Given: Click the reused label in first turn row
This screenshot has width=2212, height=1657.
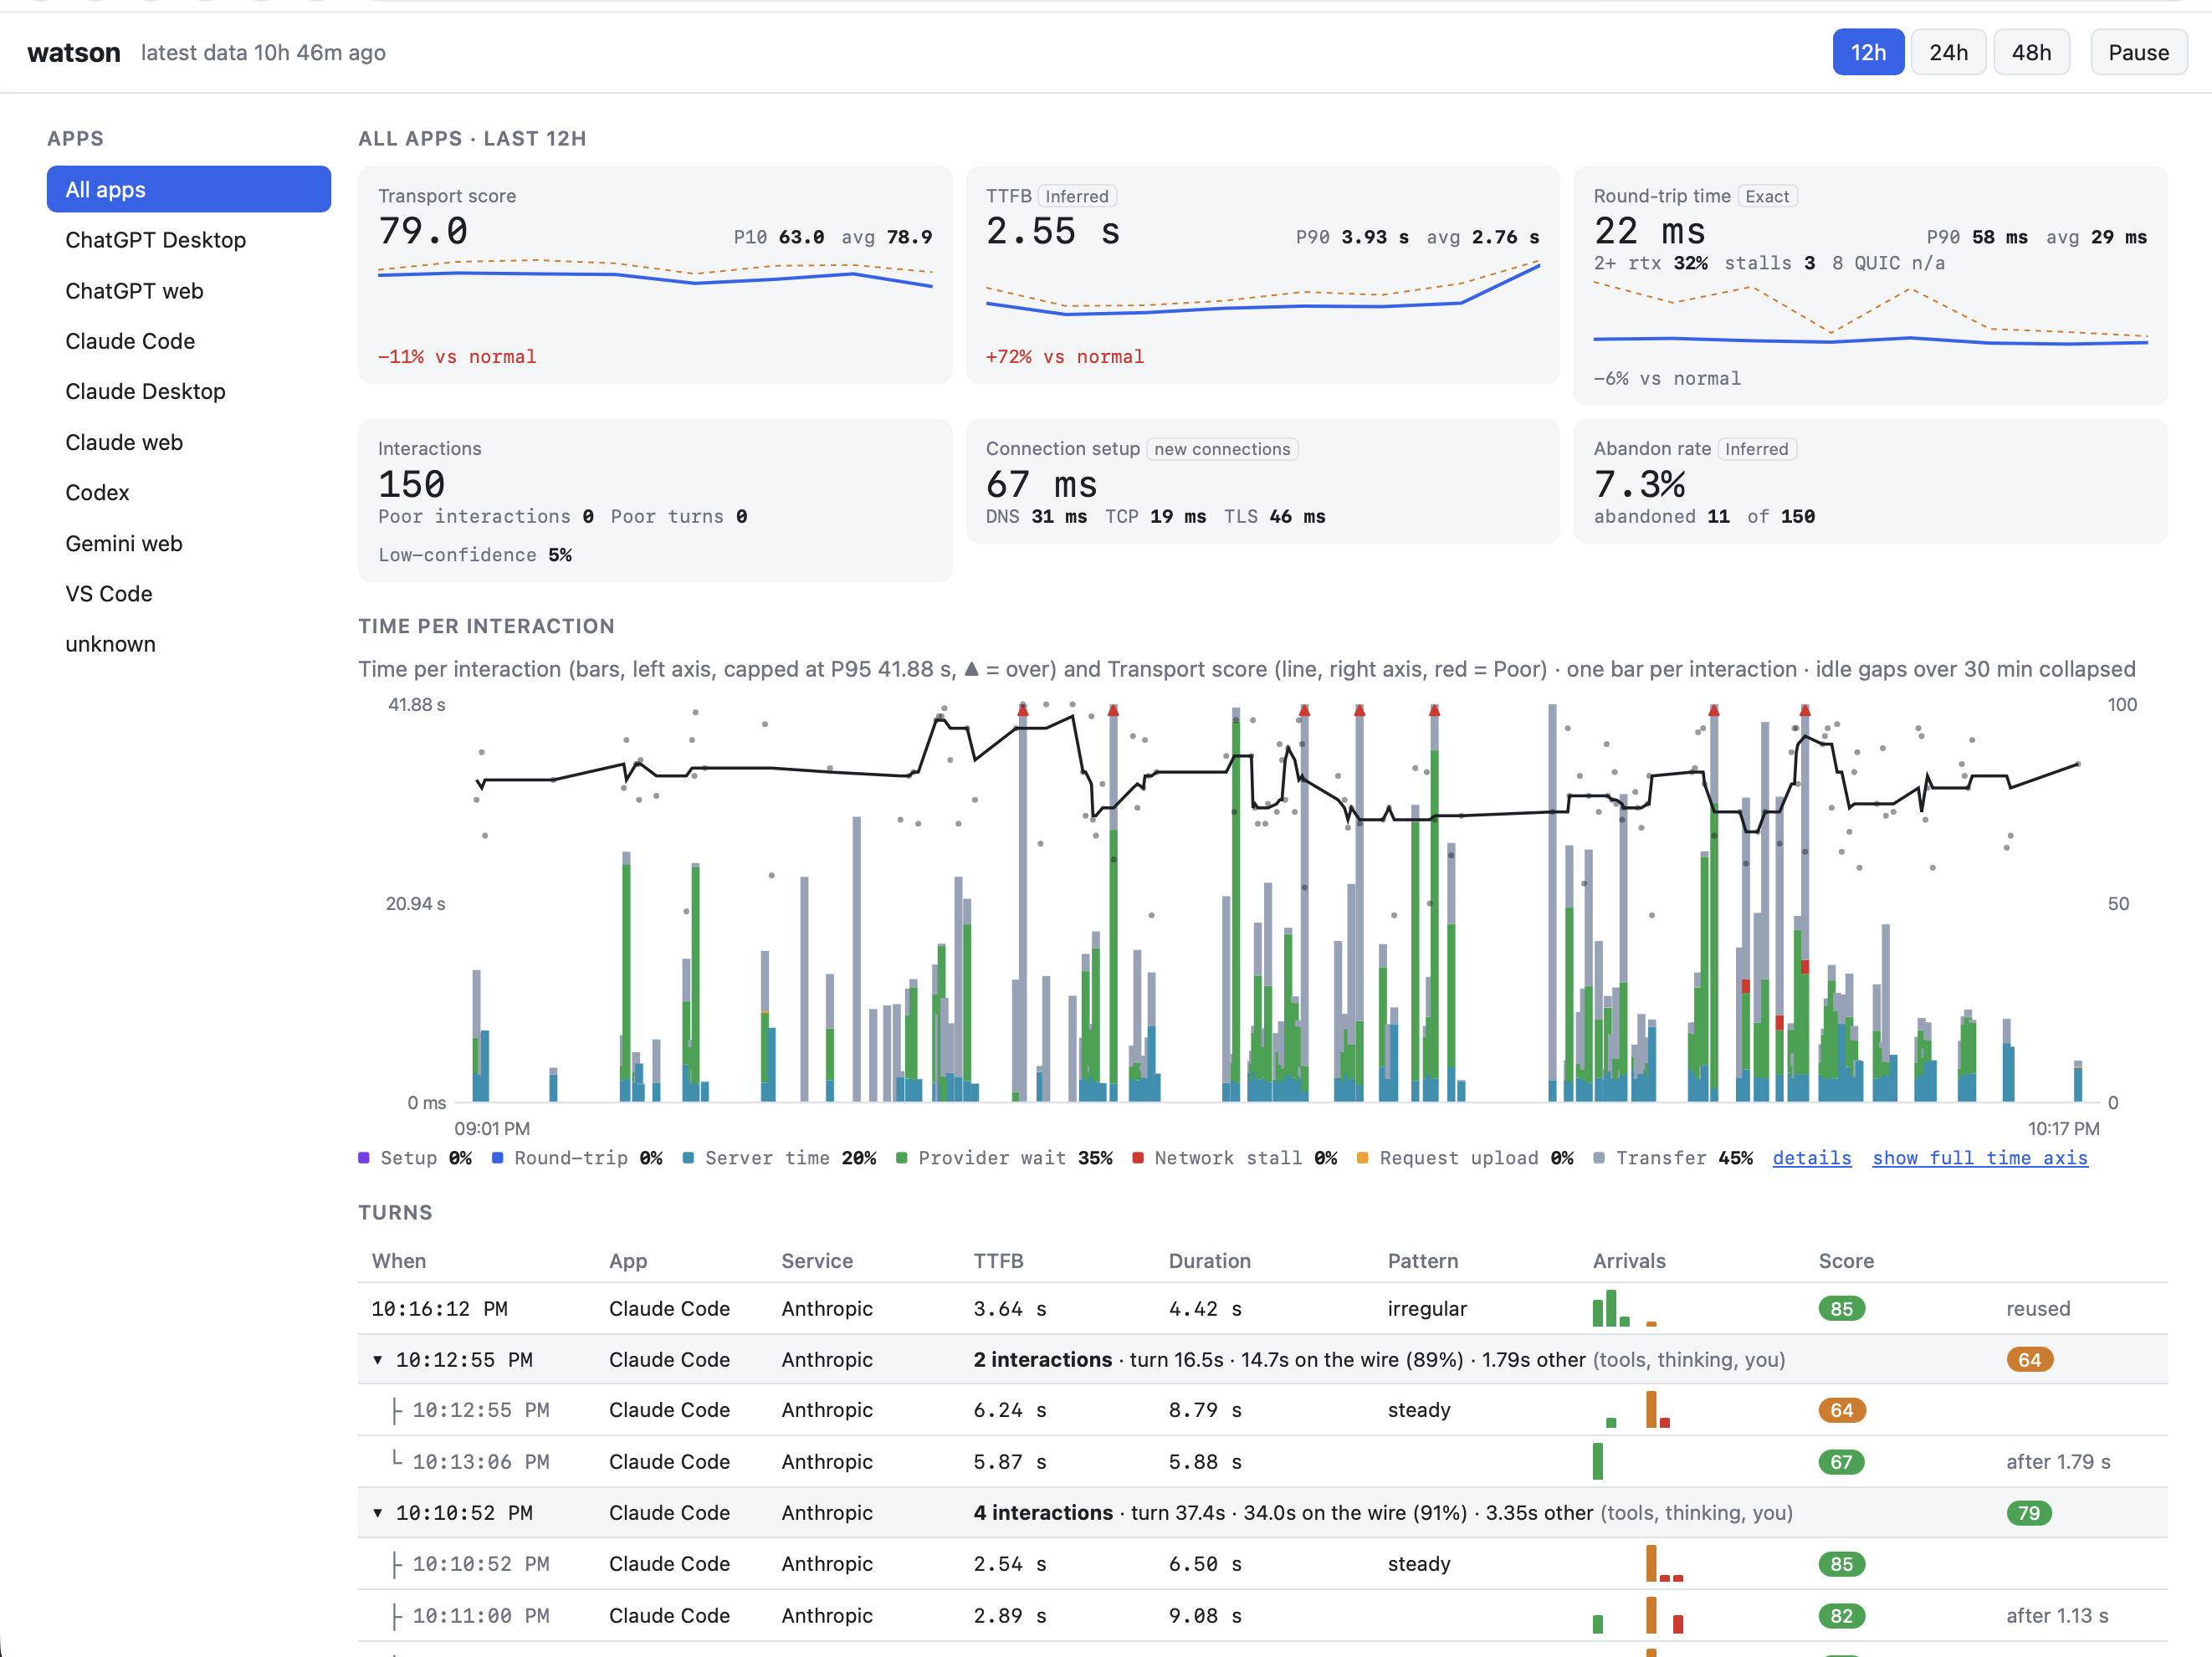Looking at the screenshot, I should click(x=2037, y=1308).
